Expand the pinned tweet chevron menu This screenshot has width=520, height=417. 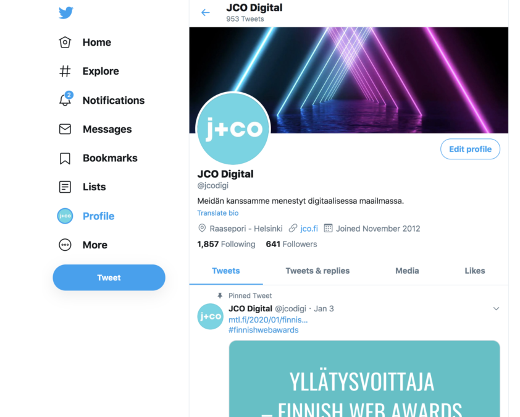tap(496, 308)
